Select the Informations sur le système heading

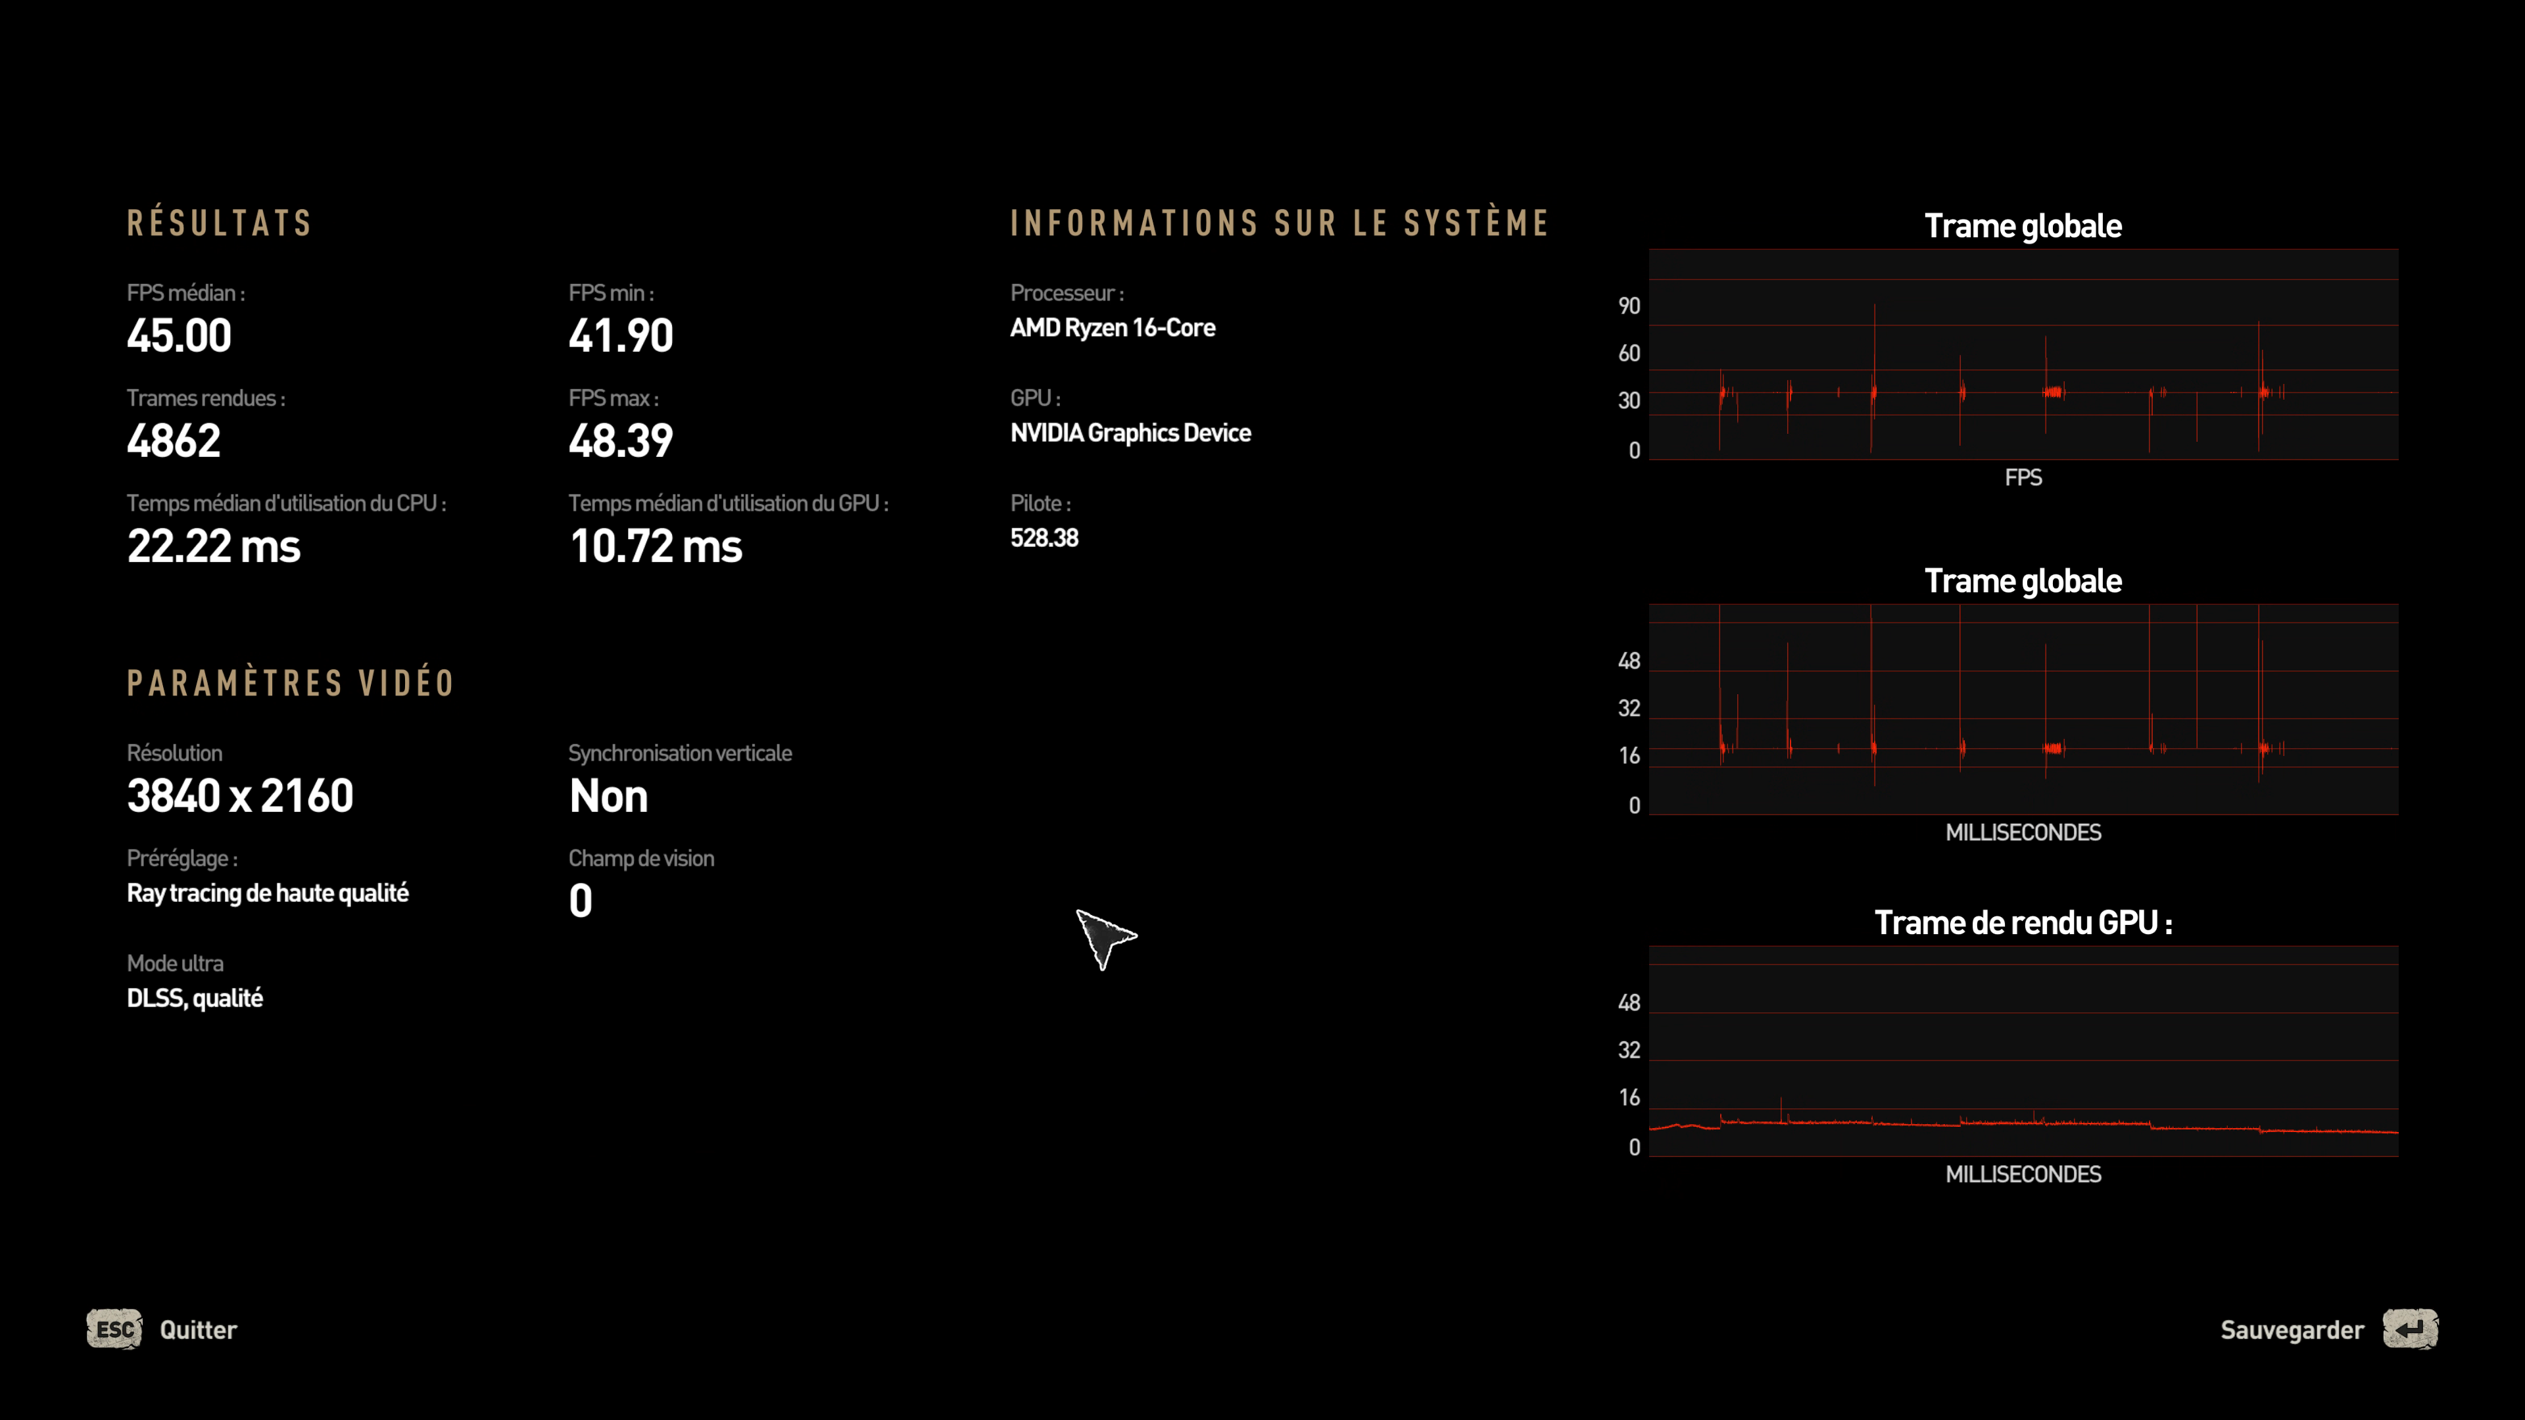coord(1278,224)
